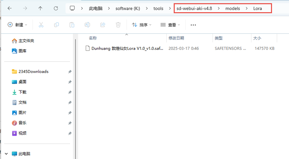Click the SAFETENSORS type cell
This screenshot has width=289, height=159.
pyautogui.click(x=230, y=48)
